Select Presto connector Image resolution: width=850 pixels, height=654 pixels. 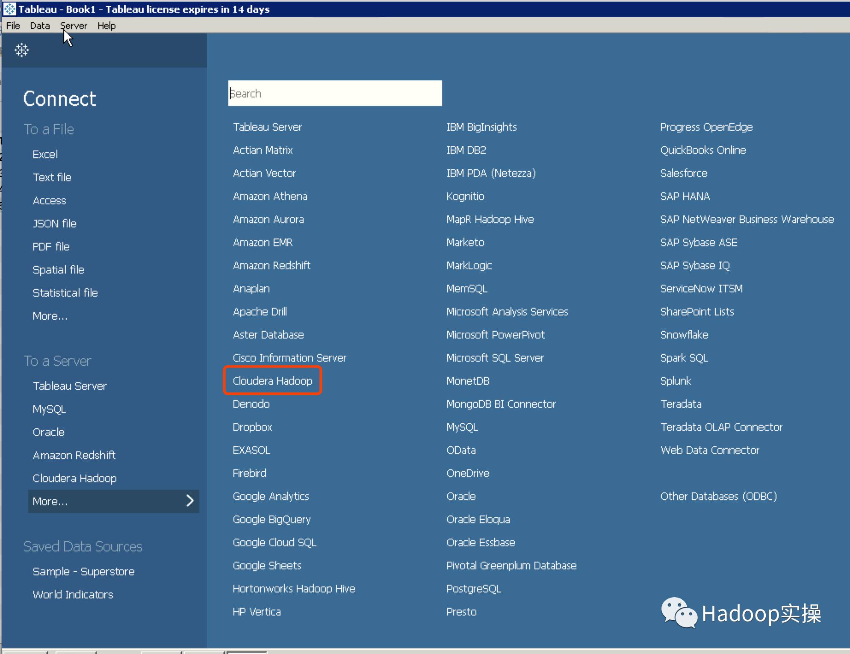[x=461, y=612]
